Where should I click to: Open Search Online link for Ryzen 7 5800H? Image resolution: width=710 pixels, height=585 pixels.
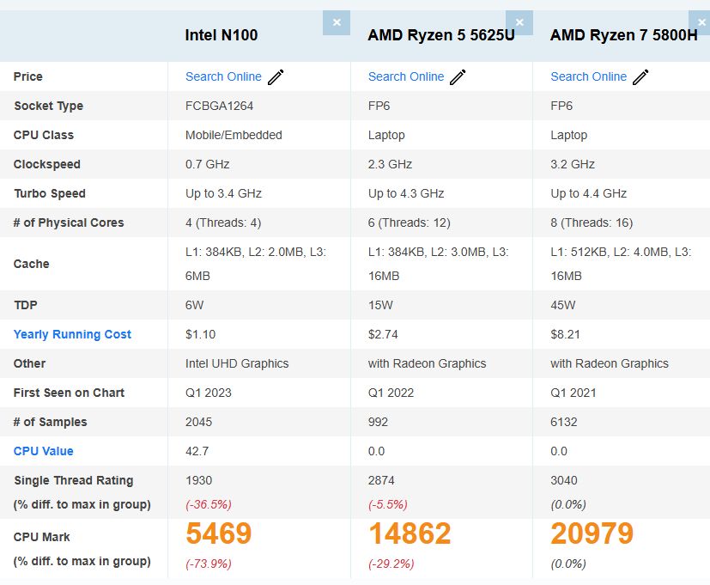coord(588,76)
